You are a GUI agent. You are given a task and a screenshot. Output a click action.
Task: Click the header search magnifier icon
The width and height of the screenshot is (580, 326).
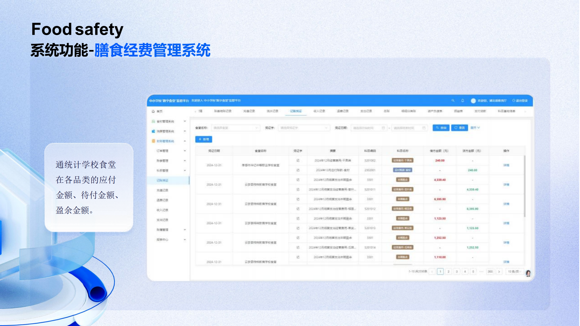453,101
